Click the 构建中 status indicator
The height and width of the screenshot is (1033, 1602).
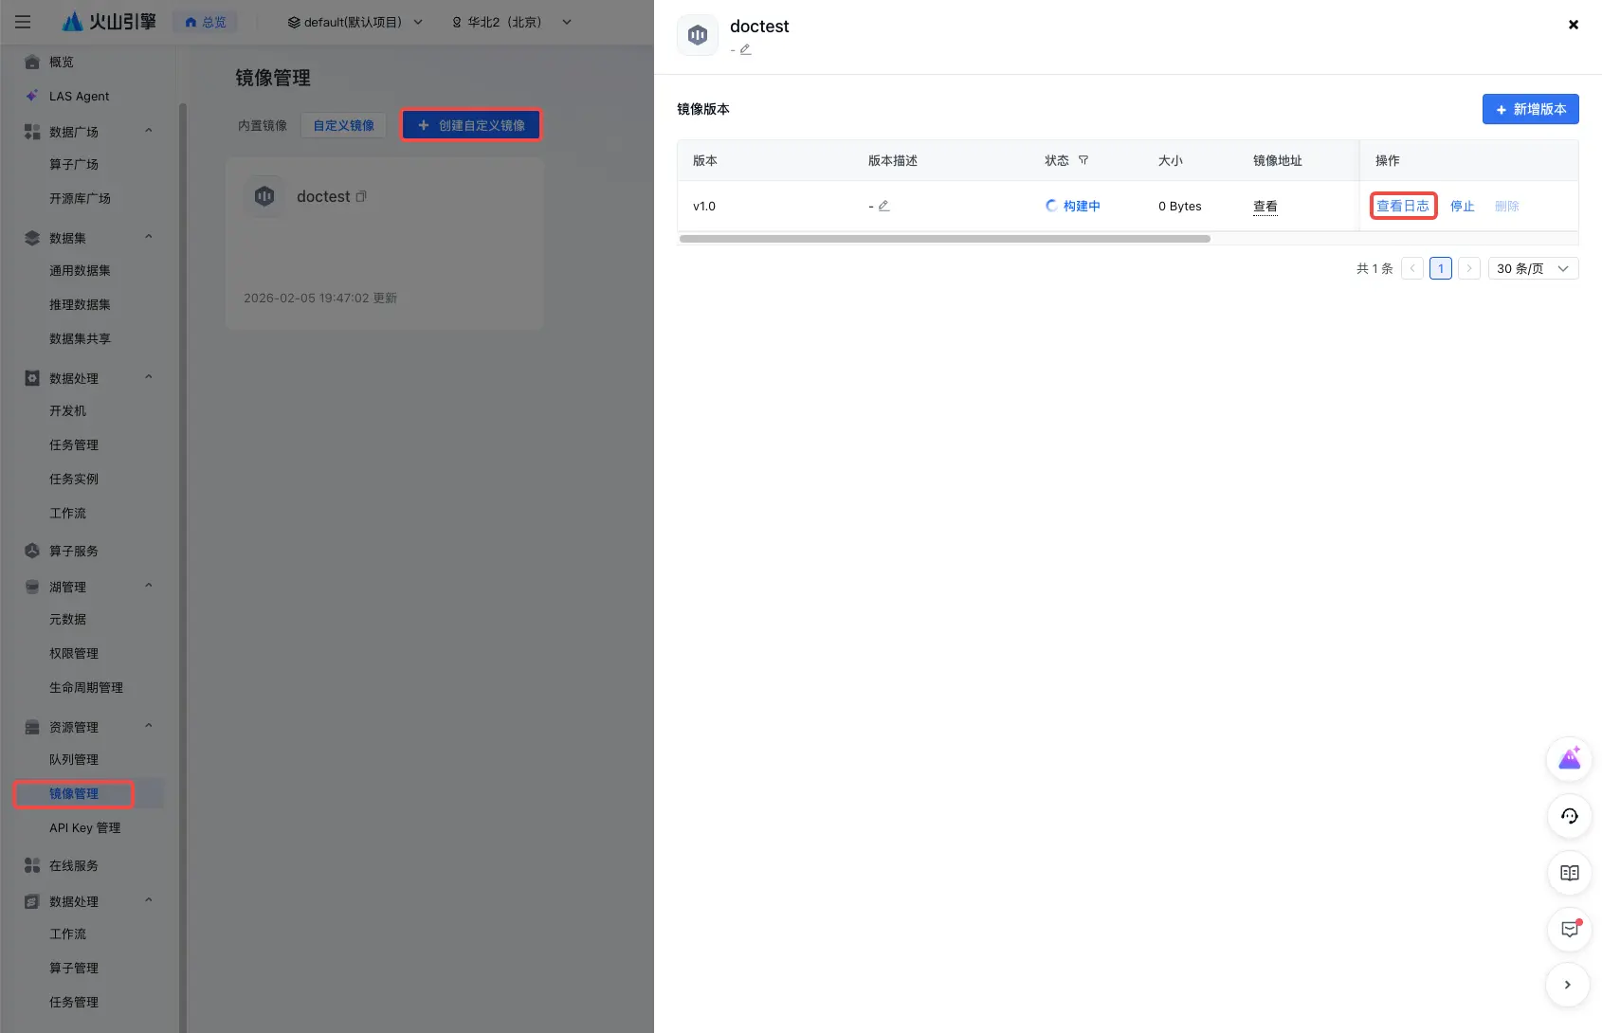point(1072,206)
